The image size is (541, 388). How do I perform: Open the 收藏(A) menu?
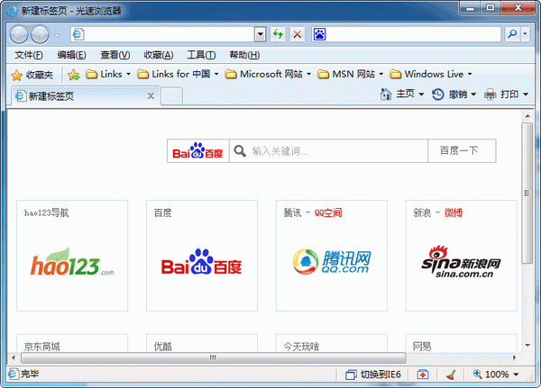click(159, 55)
